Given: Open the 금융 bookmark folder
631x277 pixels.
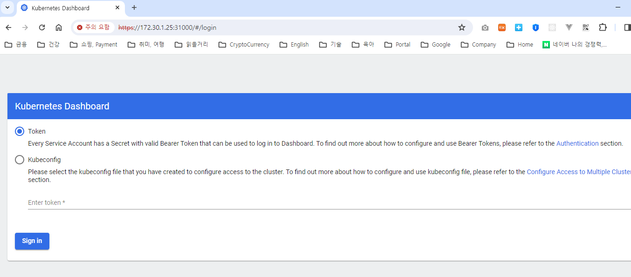Looking at the screenshot, I should pos(16,45).
